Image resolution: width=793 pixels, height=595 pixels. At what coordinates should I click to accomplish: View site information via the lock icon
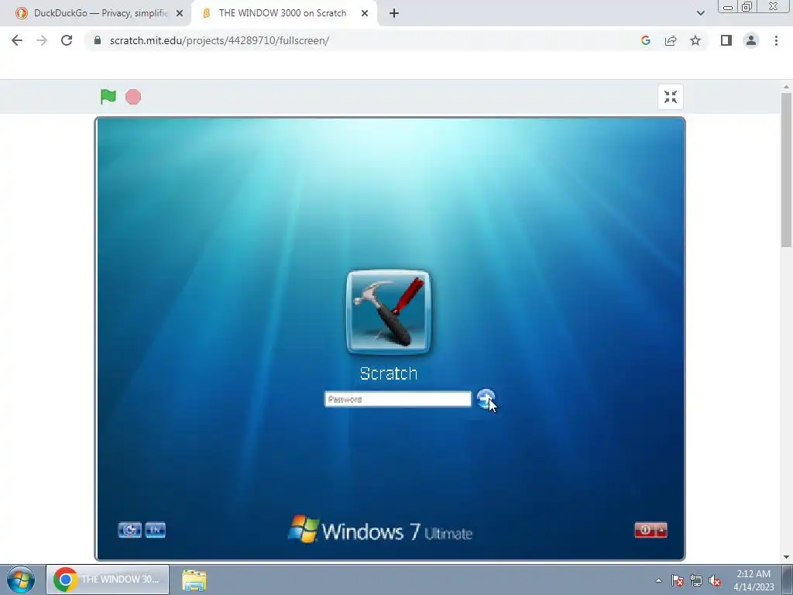coord(98,40)
